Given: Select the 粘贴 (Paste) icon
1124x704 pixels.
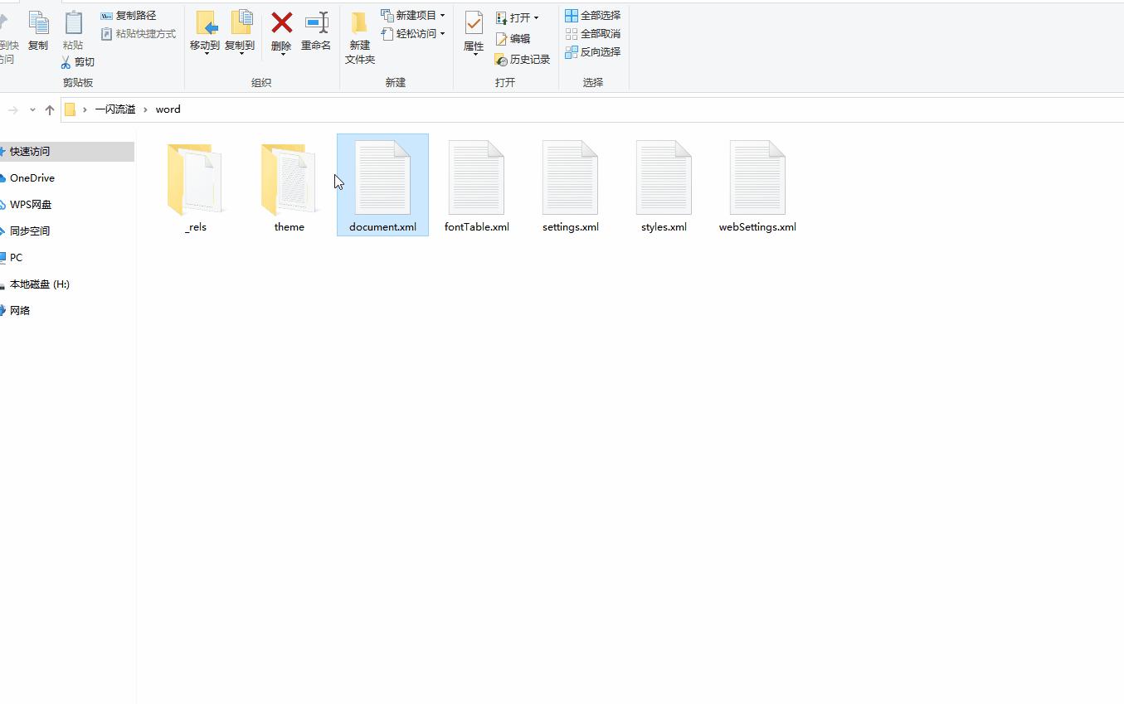Looking at the screenshot, I should (73, 25).
